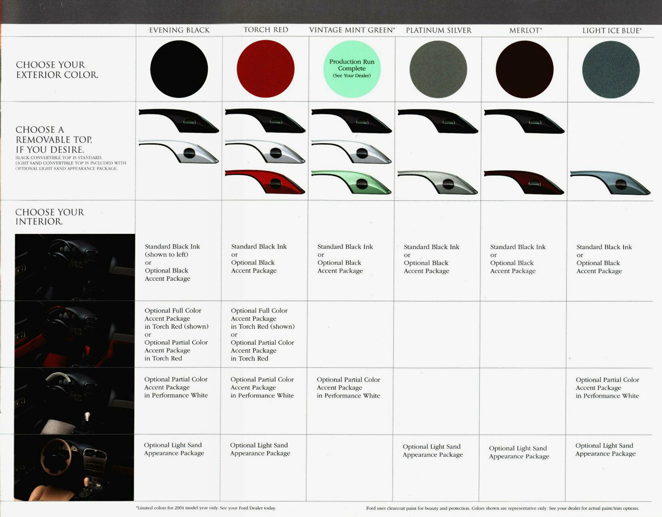Click the LIGHT ICE BLUE column heading
This screenshot has height=517, width=662.
click(x=612, y=30)
